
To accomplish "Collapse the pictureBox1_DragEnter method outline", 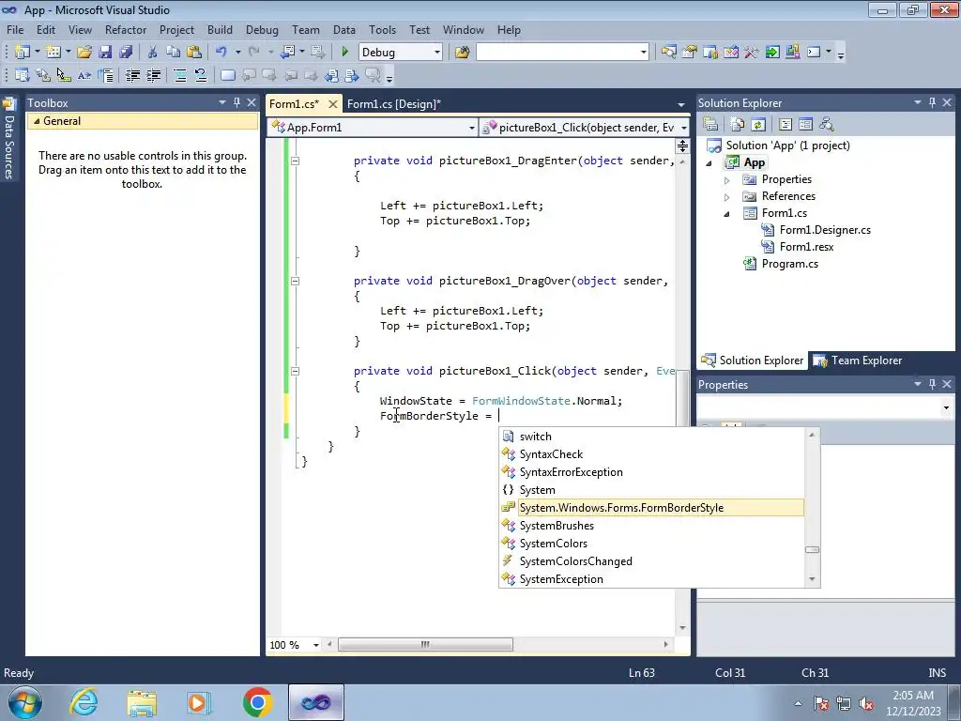I will (x=295, y=161).
